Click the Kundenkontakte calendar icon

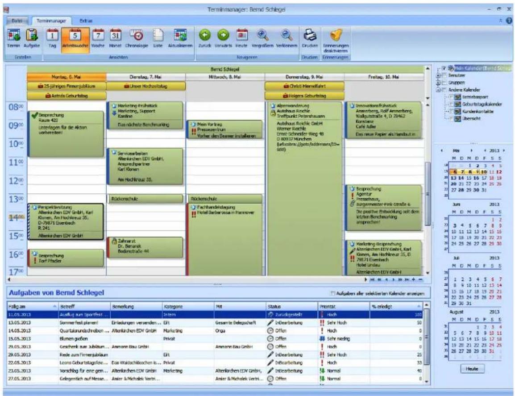pyautogui.click(x=457, y=112)
